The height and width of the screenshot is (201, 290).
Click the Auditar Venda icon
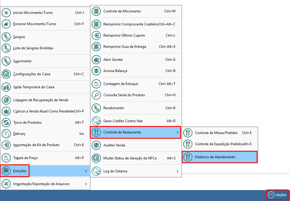click(x=96, y=145)
